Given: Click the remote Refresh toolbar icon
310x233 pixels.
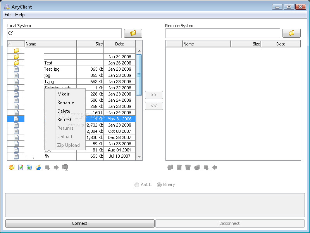Looking at the screenshot, I should [197, 167].
